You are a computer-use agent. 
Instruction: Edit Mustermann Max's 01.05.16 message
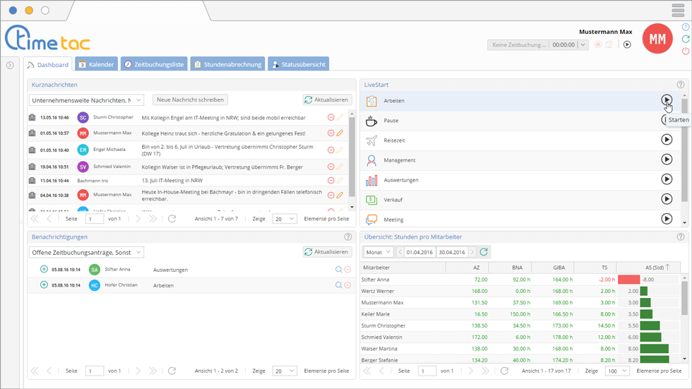coord(340,133)
